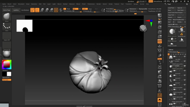Toggle the Zadd button
The image size is (190, 107).
85,9
